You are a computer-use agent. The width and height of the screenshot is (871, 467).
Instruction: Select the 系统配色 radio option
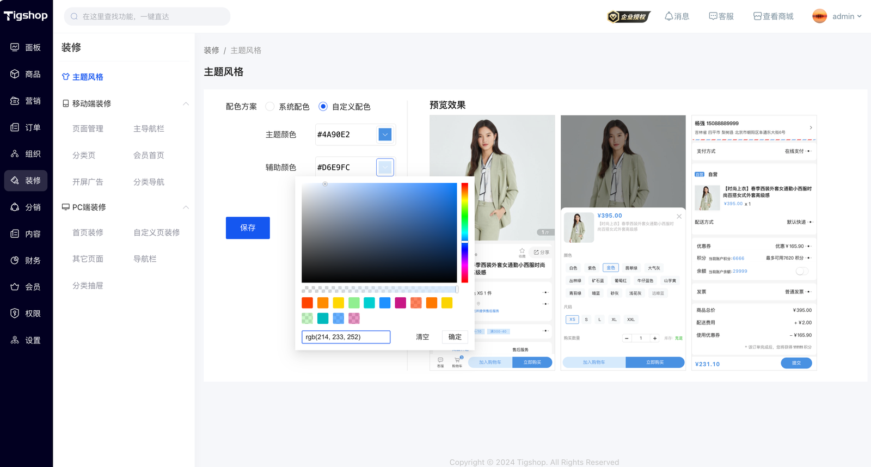pyautogui.click(x=270, y=107)
